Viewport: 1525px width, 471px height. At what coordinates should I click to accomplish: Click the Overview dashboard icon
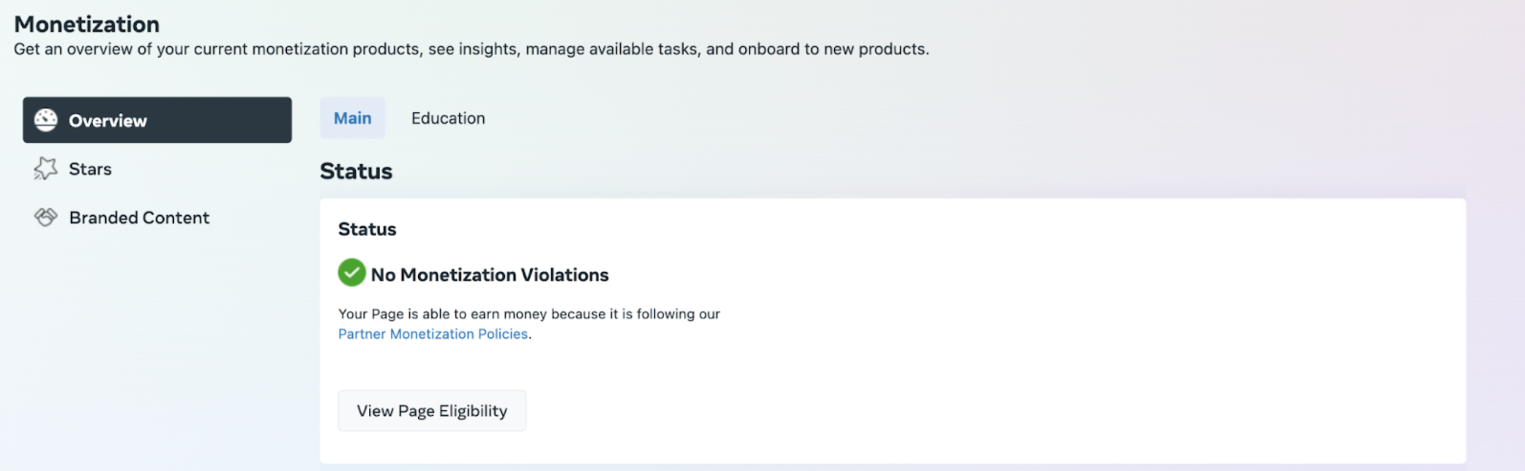coord(46,120)
